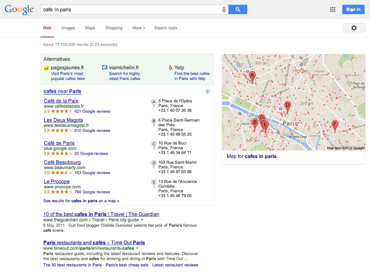Click the gray pin A beside Café de la Paix address
This screenshot has height=273, width=370.
(x=154, y=102)
